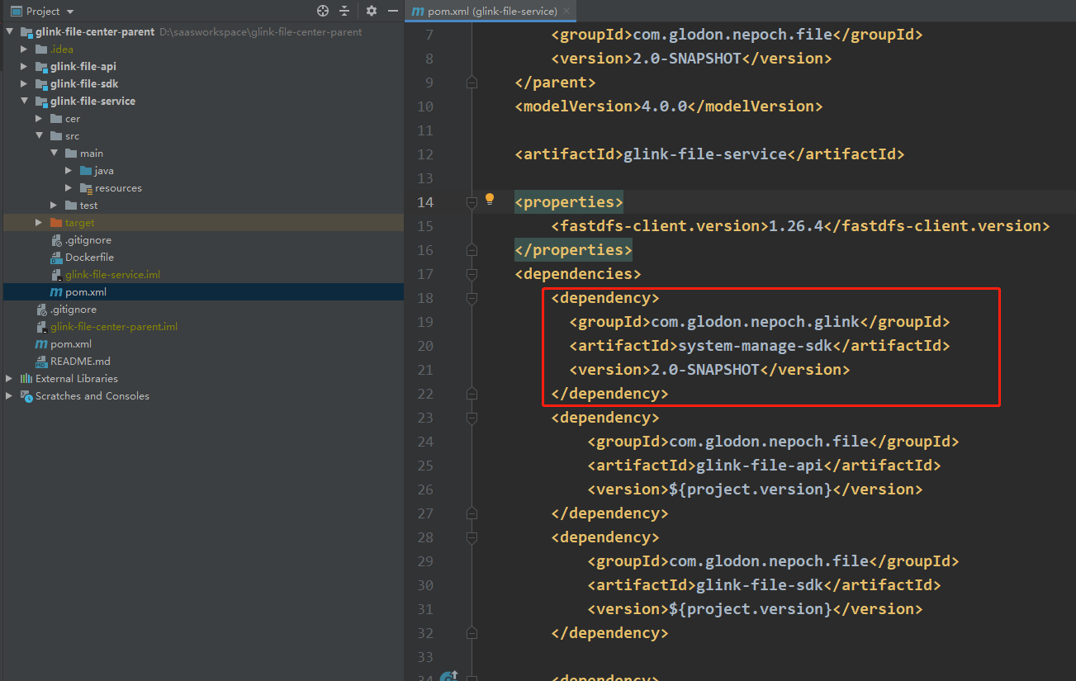Click the system-manage-sdk artifactId text
The image size is (1076, 681).
point(754,345)
